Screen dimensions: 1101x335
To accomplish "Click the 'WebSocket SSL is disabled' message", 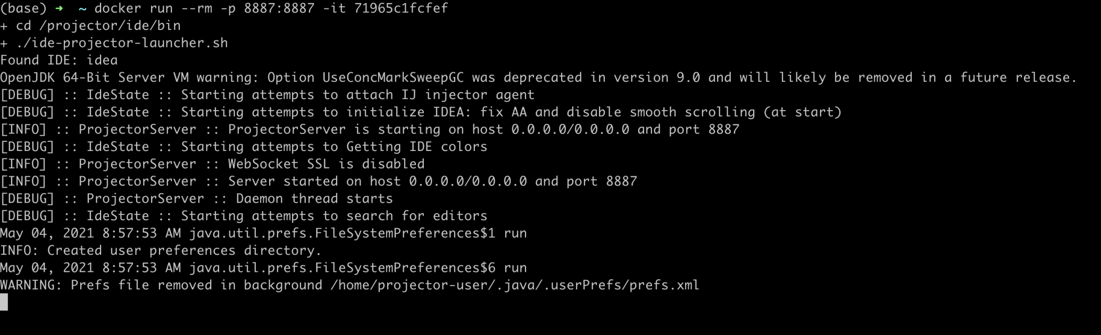I will tap(327, 164).
